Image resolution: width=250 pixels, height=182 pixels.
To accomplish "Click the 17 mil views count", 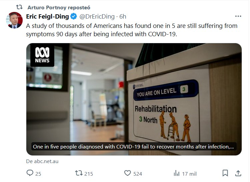I will (189, 173).
